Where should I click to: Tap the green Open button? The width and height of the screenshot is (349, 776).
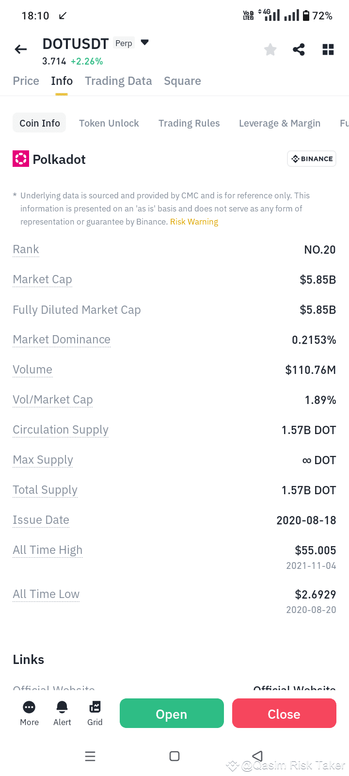pyautogui.click(x=172, y=713)
